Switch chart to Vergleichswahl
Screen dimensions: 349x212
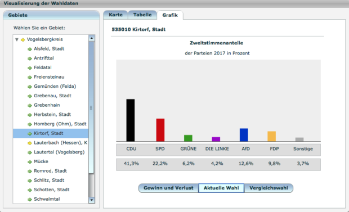click(269, 188)
